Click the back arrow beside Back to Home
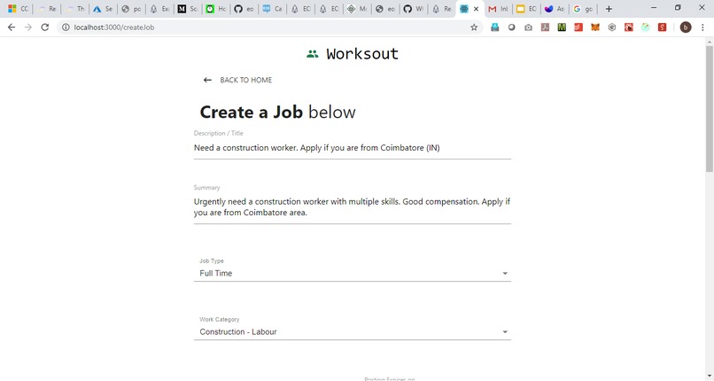The image size is (714, 381). [x=207, y=80]
